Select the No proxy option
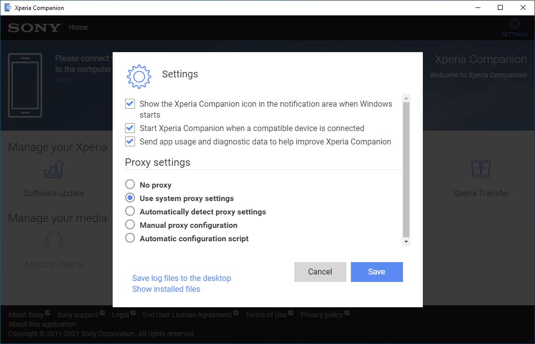 [130, 184]
